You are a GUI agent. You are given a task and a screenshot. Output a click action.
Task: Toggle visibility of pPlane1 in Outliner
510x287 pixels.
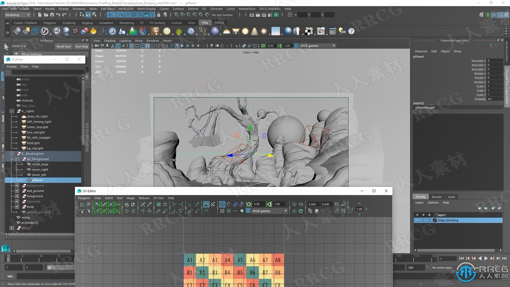coord(22,180)
